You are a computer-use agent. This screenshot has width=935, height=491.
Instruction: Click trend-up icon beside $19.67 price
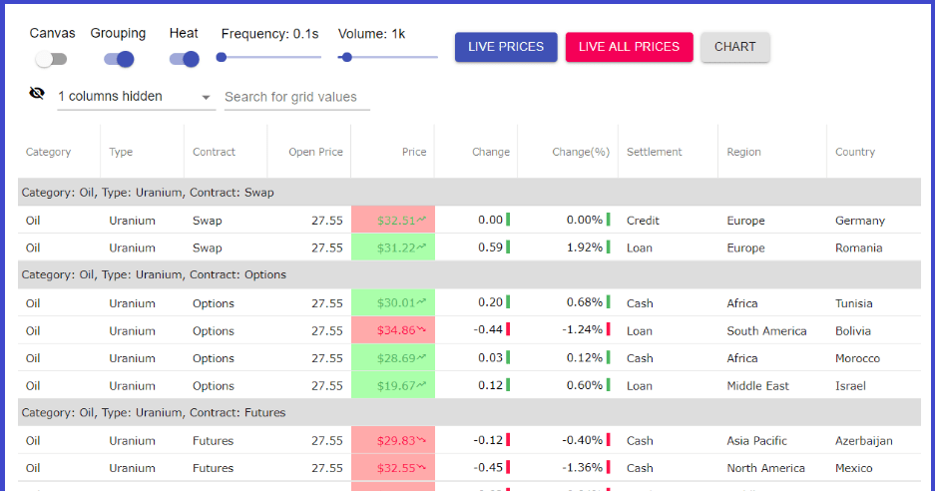(x=421, y=385)
